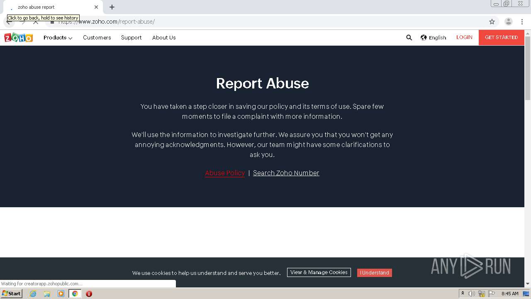Open the Support menu item
This screenshot has height=299, width=531.
point(132,37)
